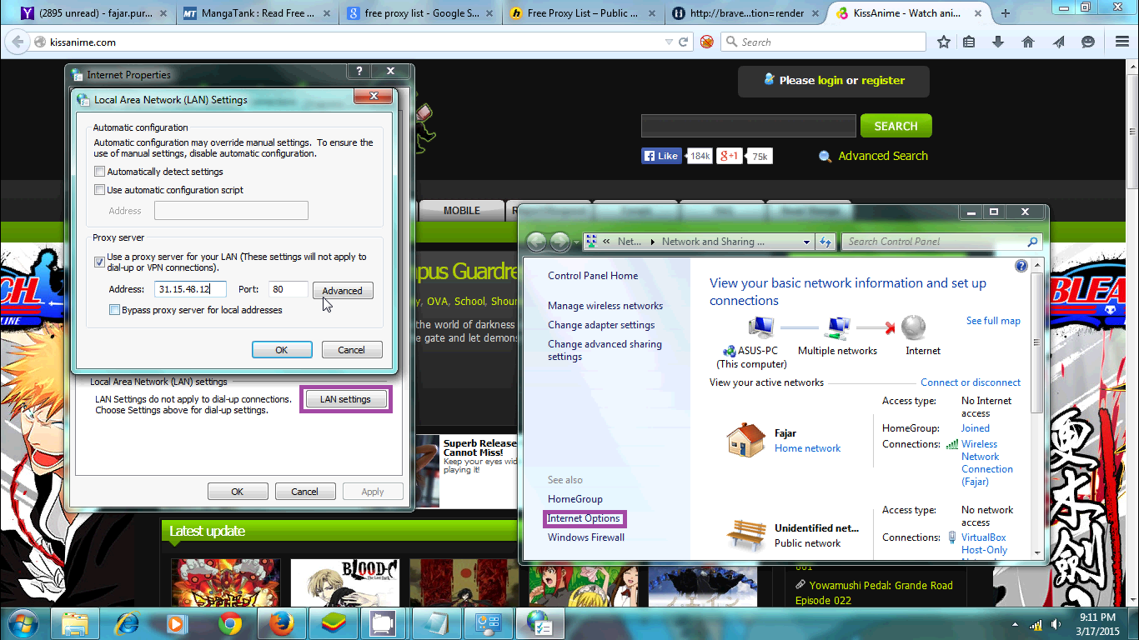Open Internet Explorer from taskbar
This screenshot has height=640, width=1139.
127,623
